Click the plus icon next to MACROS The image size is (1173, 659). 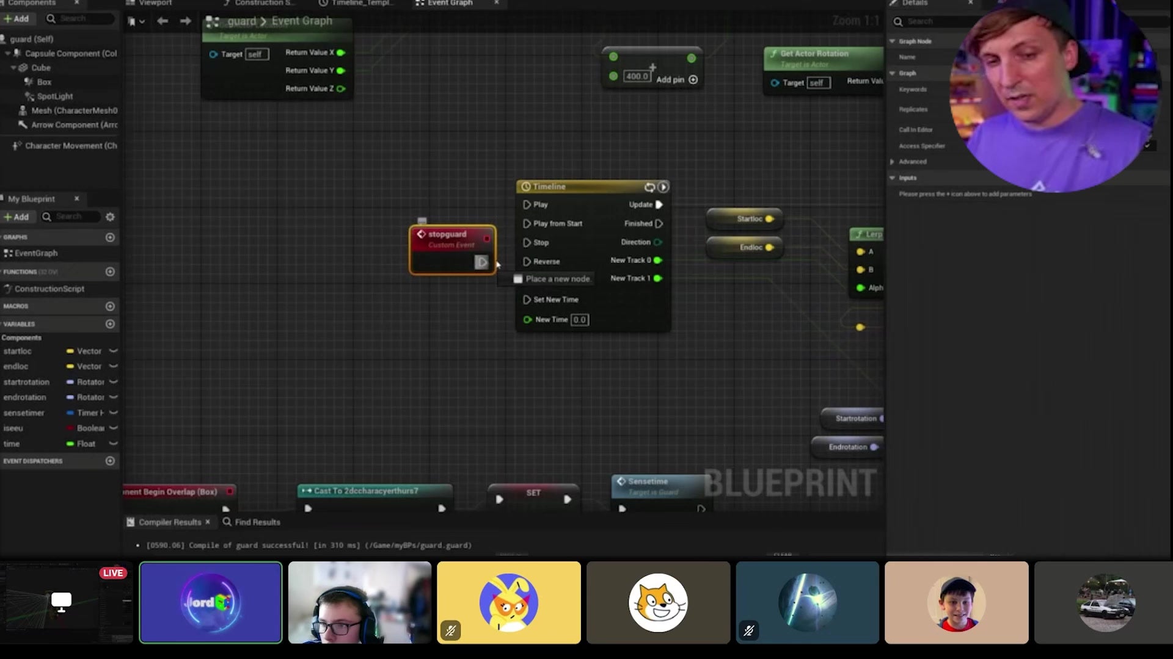point(110,306)
